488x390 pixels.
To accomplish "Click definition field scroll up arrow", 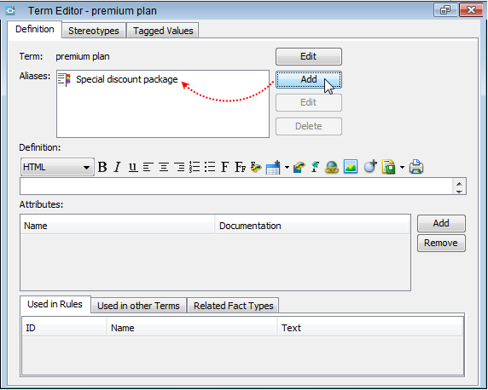I will point(459,183).
